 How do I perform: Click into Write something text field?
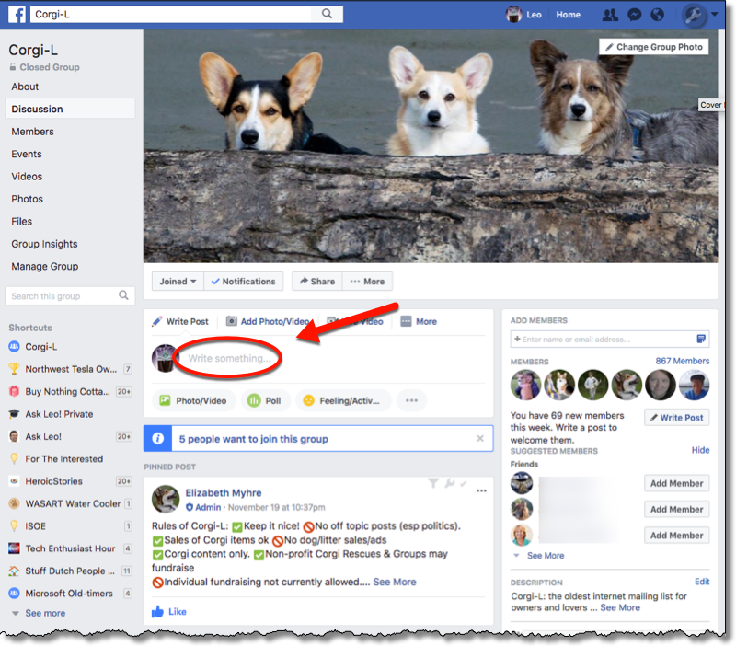point(229,358)
